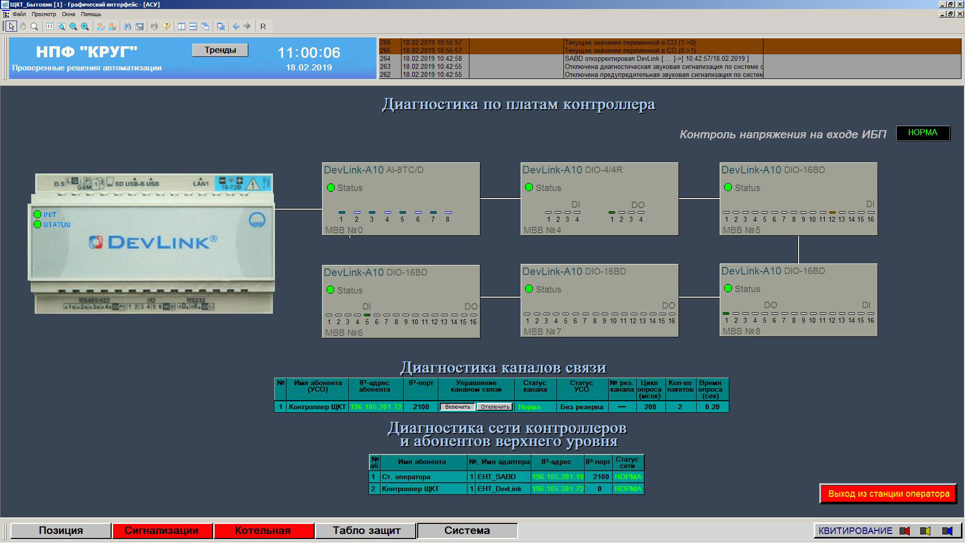Viewport: 965px width, 543px height.
Task: Click the R toolbar button
Action: click(263, 26)
